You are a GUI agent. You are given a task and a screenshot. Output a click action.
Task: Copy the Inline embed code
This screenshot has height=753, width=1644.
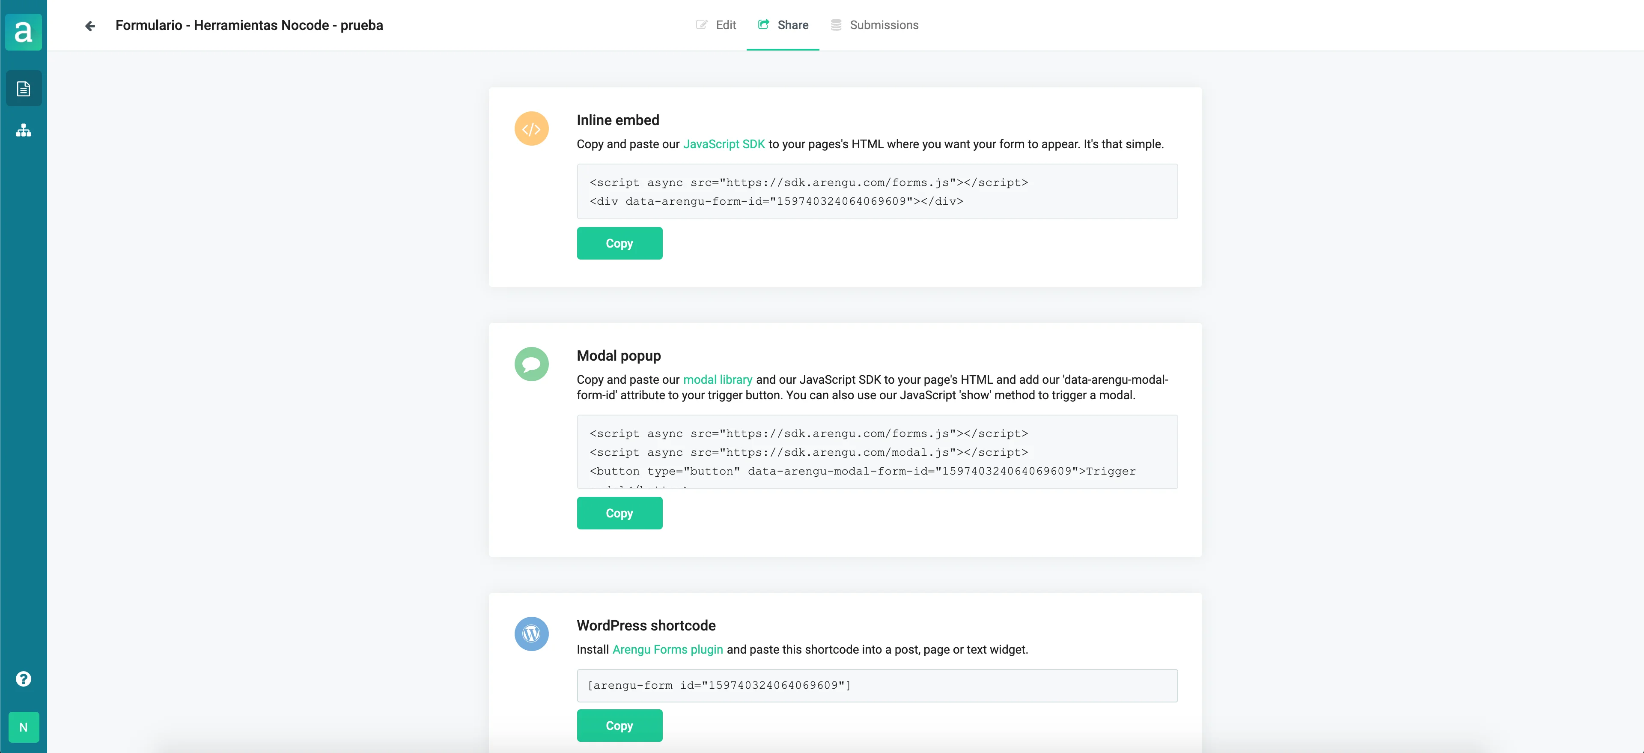tap(619, 243)
